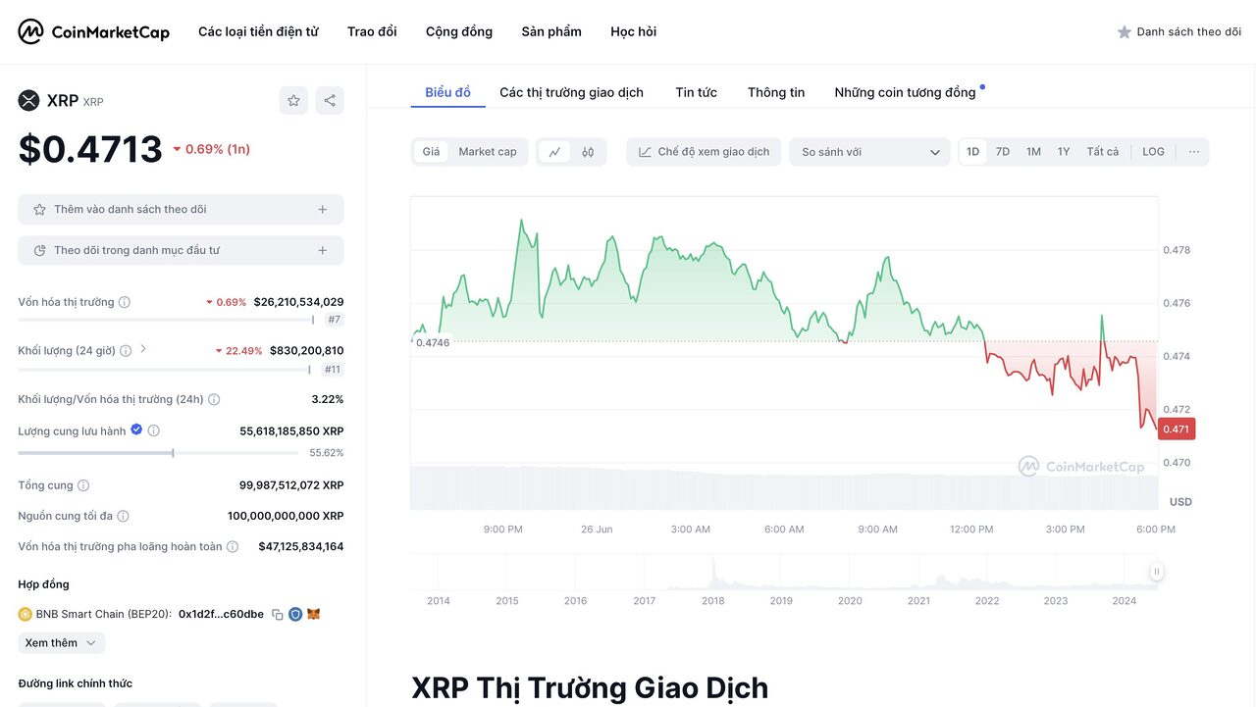Select the 1Y time range
1256x707 pixels.
[1064, 152]
